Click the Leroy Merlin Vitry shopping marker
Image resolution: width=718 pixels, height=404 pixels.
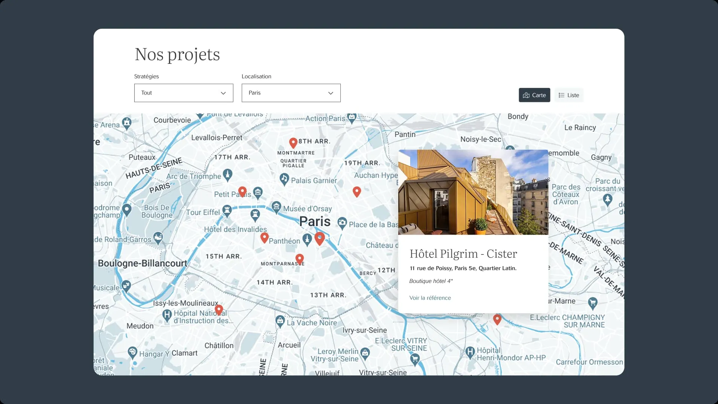[365, 353]
